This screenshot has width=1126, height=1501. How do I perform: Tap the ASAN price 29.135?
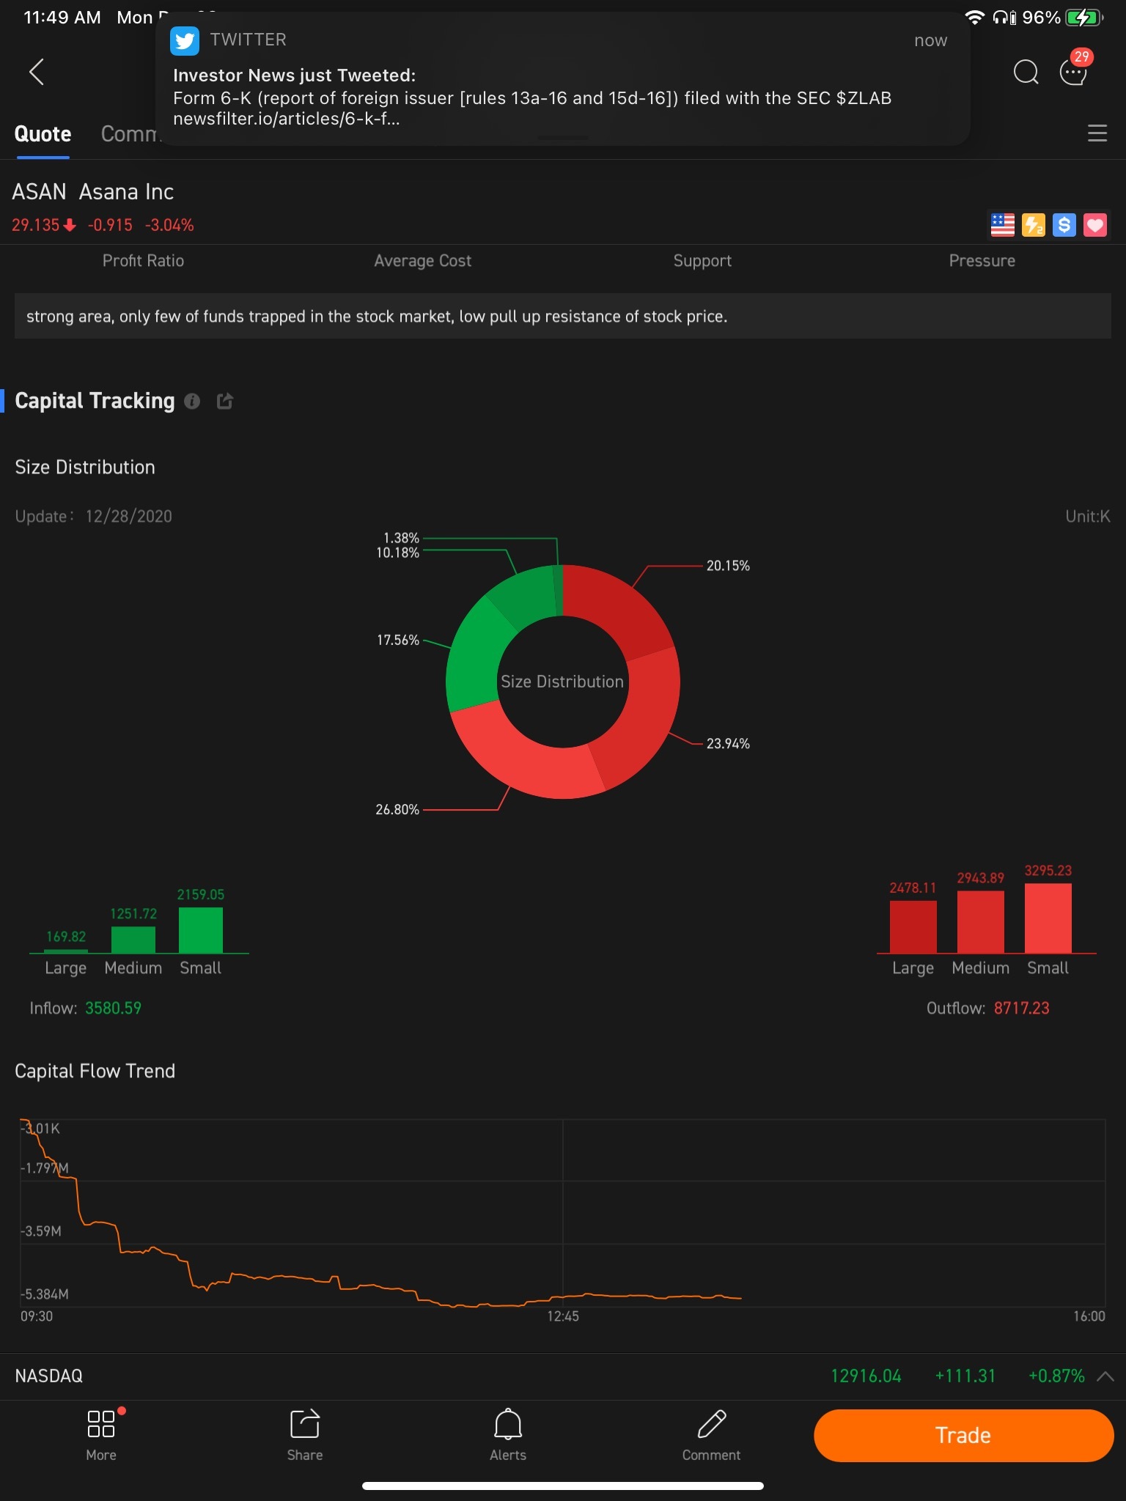35,225
